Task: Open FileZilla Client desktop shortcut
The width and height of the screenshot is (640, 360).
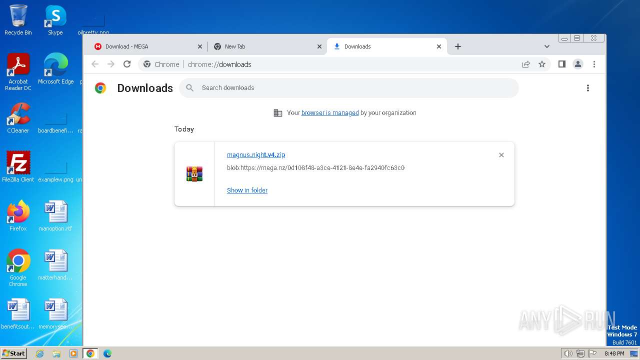Action: tap(18, 167)
